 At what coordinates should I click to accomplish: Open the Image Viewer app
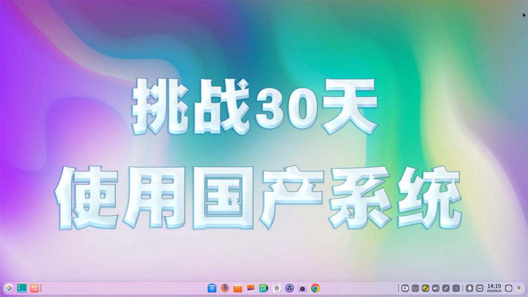click(251, 288)
